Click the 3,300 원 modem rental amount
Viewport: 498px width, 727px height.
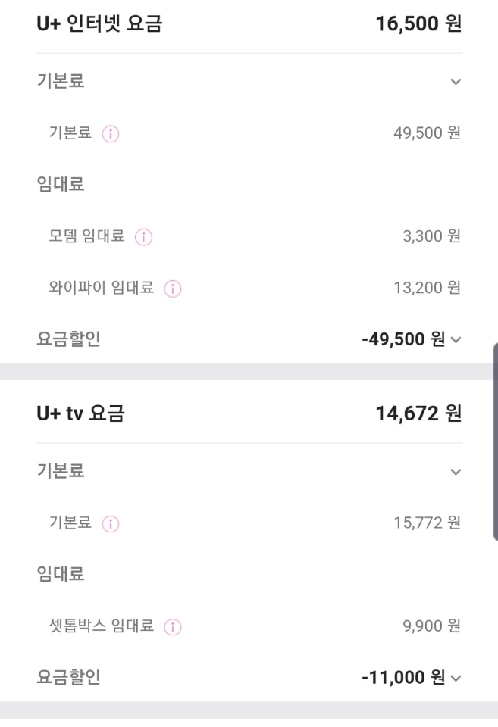coord(429,237)
